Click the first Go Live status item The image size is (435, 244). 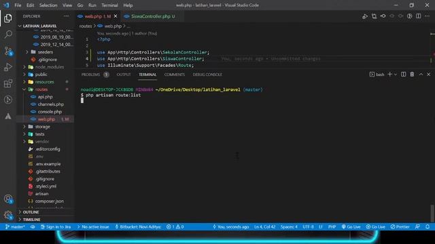coord(351,227)
